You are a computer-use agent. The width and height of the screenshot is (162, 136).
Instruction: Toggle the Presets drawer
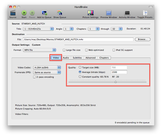pyautogui.click(x=145, y=13)
